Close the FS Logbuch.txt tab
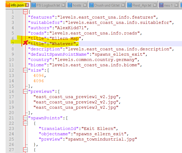The height and width of the screenshot is (153, 182). (63, 5)
